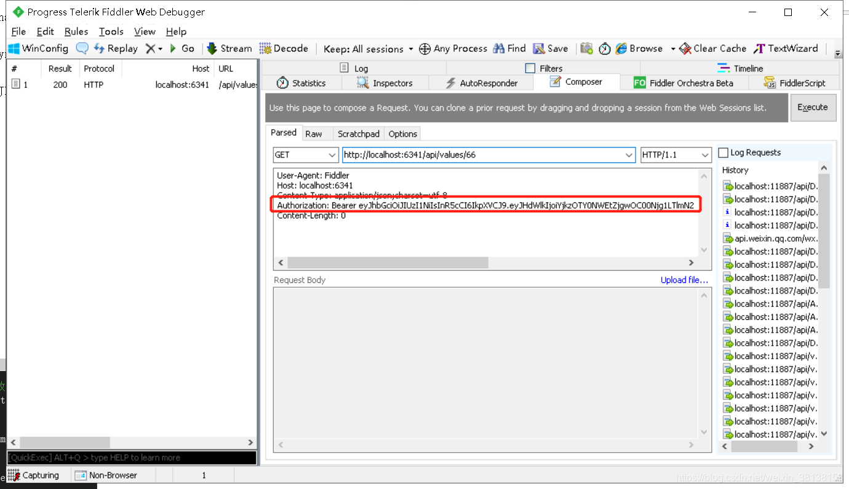Viewport: 849px width, 489px height.
Task: Click the camera screenshot icon
Action: tap(587, 49)
